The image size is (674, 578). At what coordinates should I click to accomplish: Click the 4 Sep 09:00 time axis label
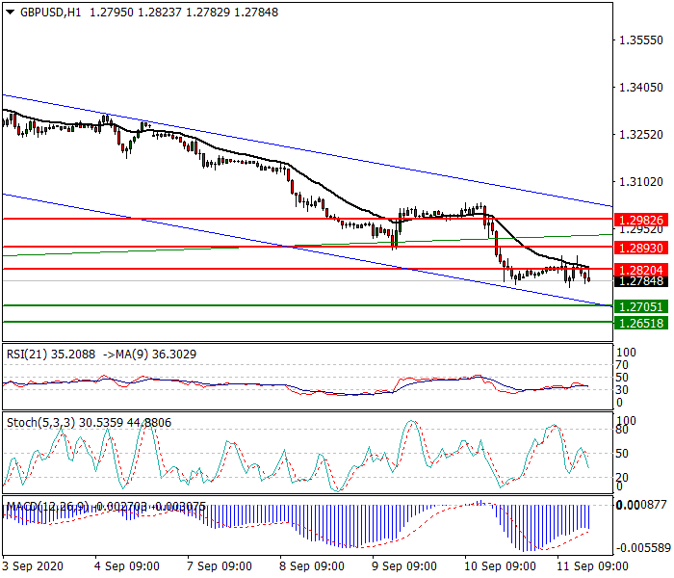127,566
